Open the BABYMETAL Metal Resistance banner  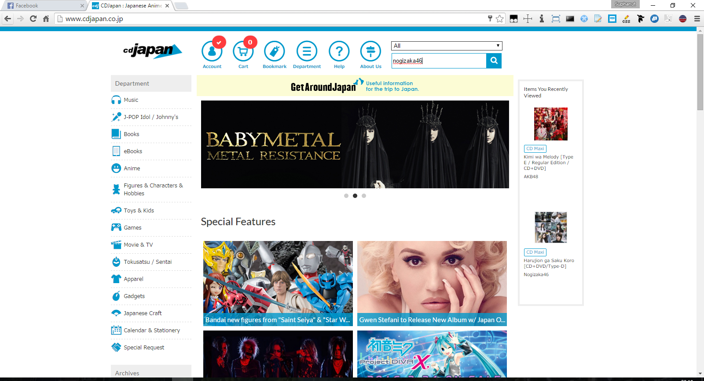coord(355,144)
